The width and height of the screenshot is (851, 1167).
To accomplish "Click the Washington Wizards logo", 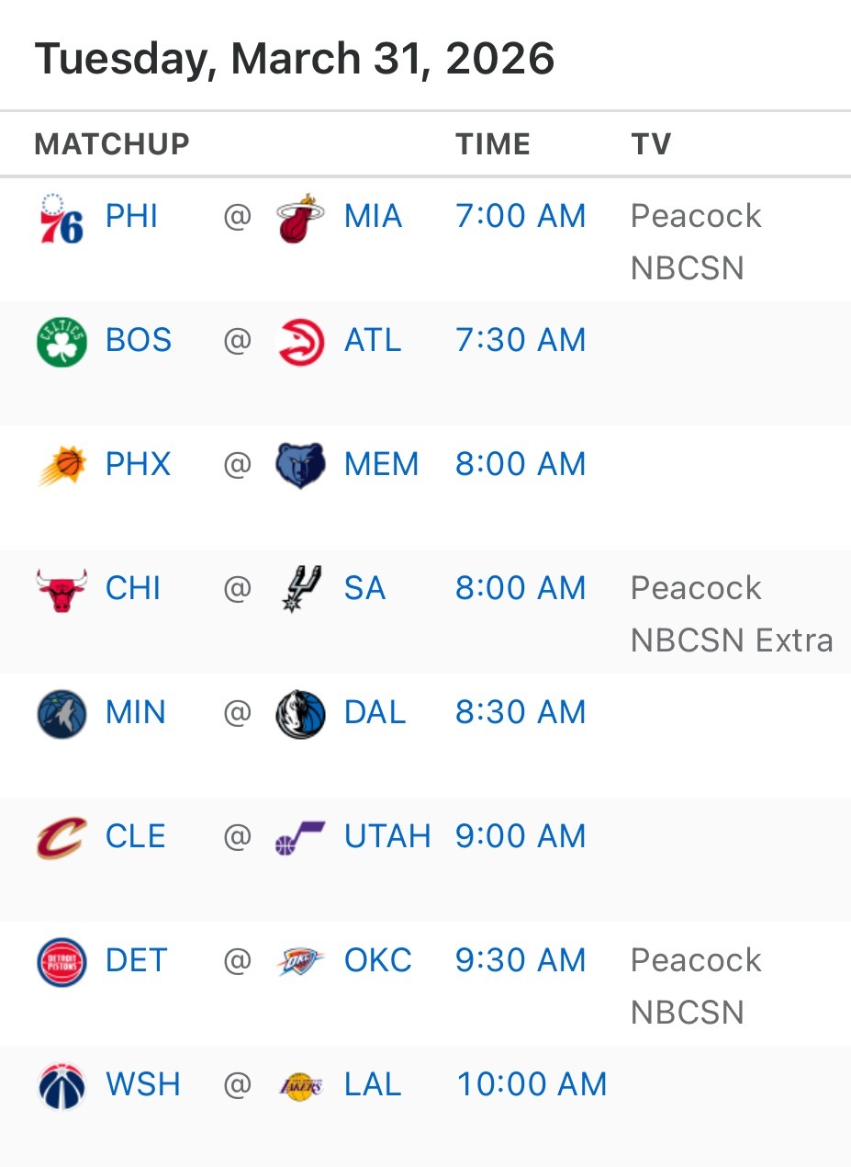I will (x=62, y=1086).
